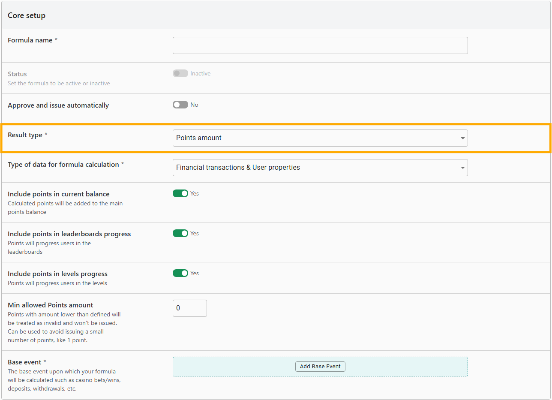
Task: Toggle the Status Inactive switch
Action: pos(180,73)
